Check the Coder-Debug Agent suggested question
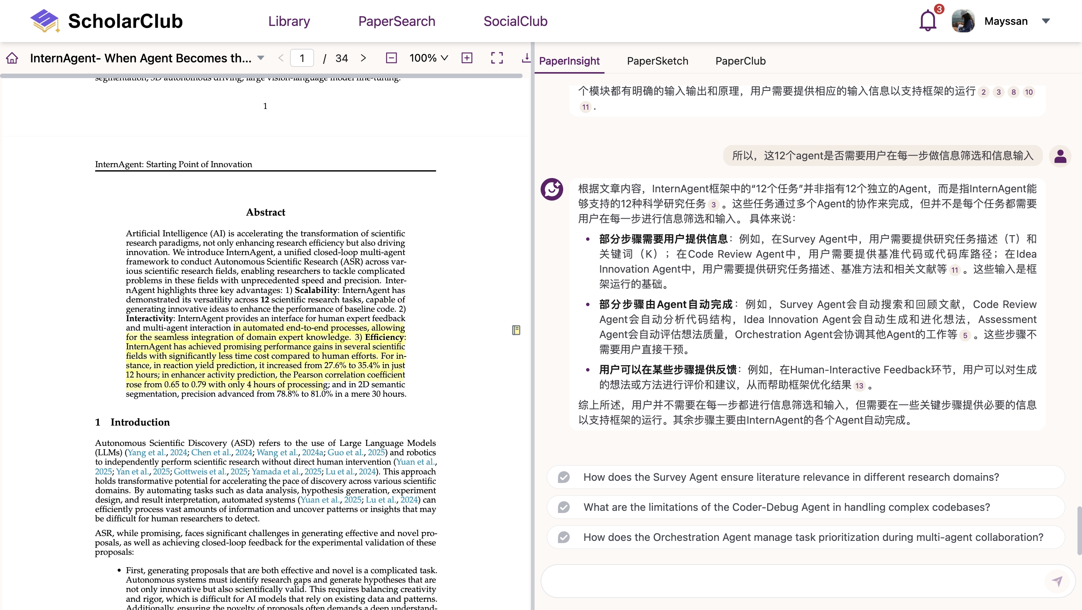Image resolution: width=1082 pixels, height=610 pixels. [564, 507]
